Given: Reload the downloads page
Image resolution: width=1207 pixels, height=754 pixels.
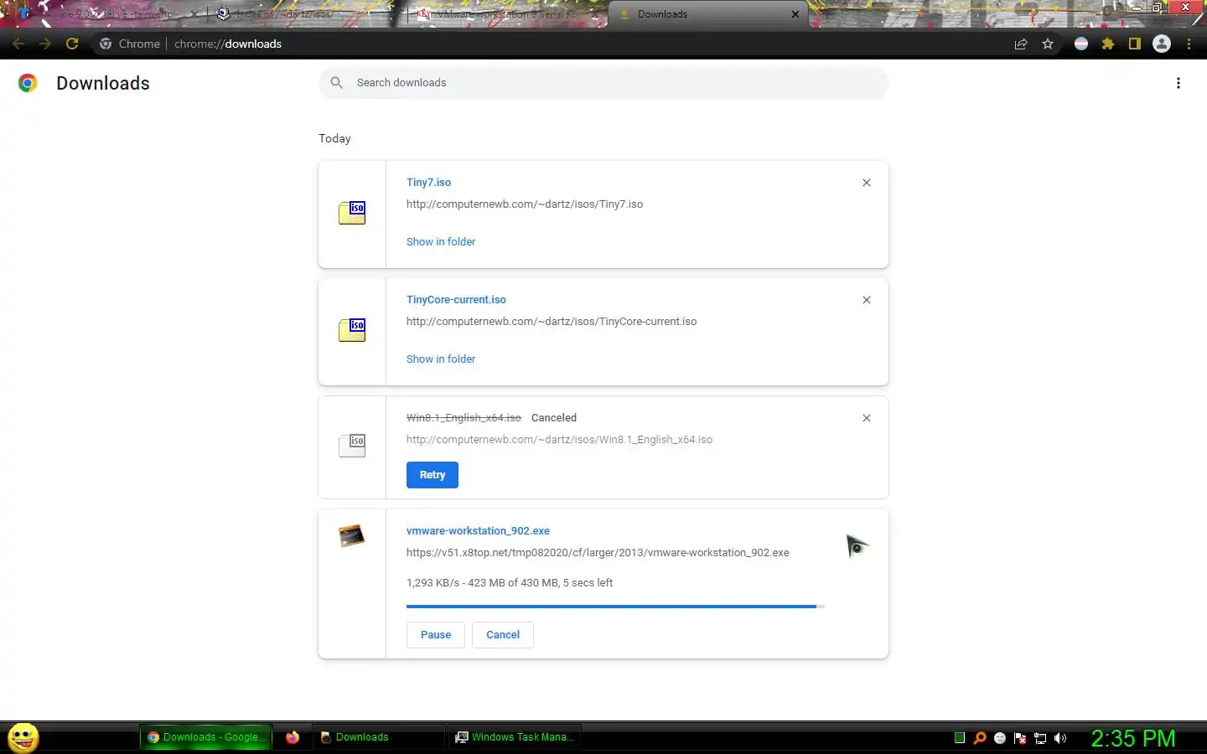Looking at the screenshot, I should [72, 44].
